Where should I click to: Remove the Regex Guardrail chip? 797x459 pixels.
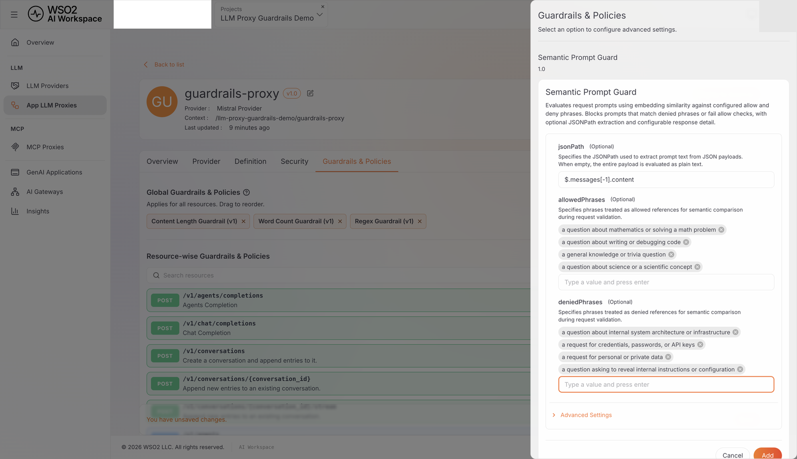point(419,222)
